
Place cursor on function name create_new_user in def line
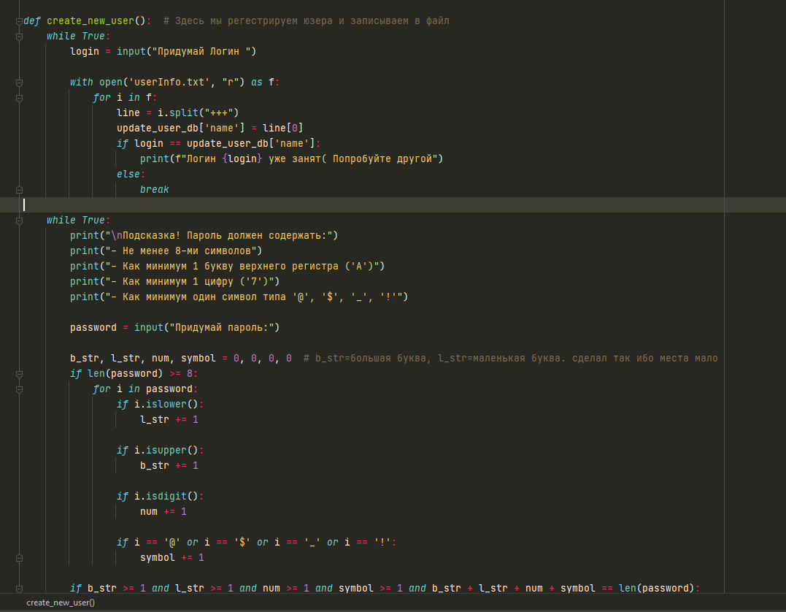click(x=90, y=21)
